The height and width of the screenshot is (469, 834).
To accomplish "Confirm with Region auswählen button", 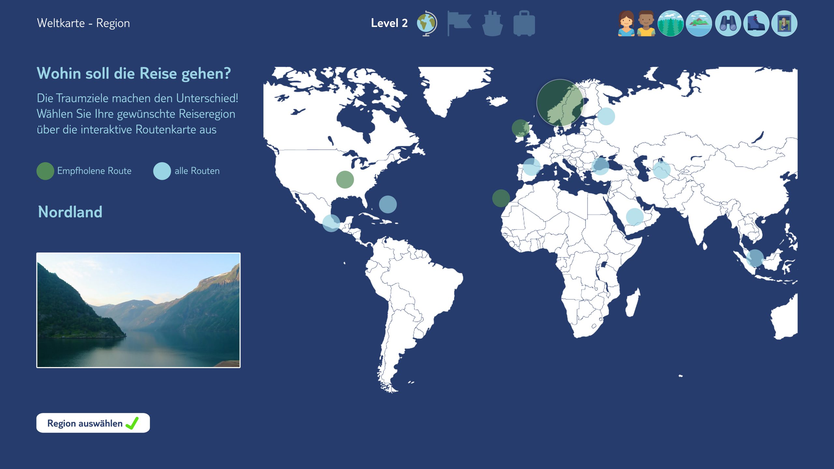I will (93, 423).
